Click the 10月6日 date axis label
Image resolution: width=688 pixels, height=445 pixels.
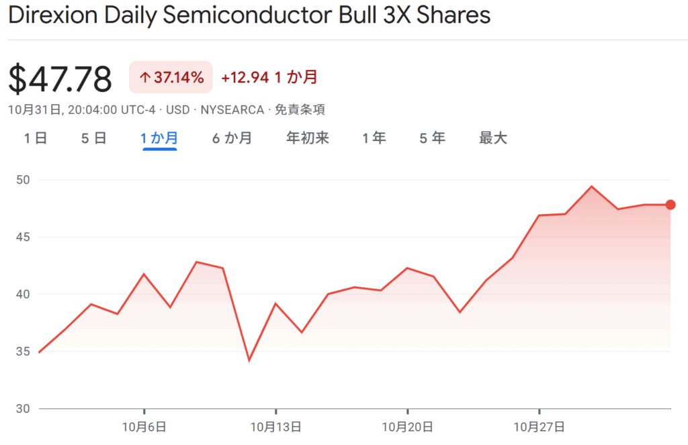click(144, 427)
